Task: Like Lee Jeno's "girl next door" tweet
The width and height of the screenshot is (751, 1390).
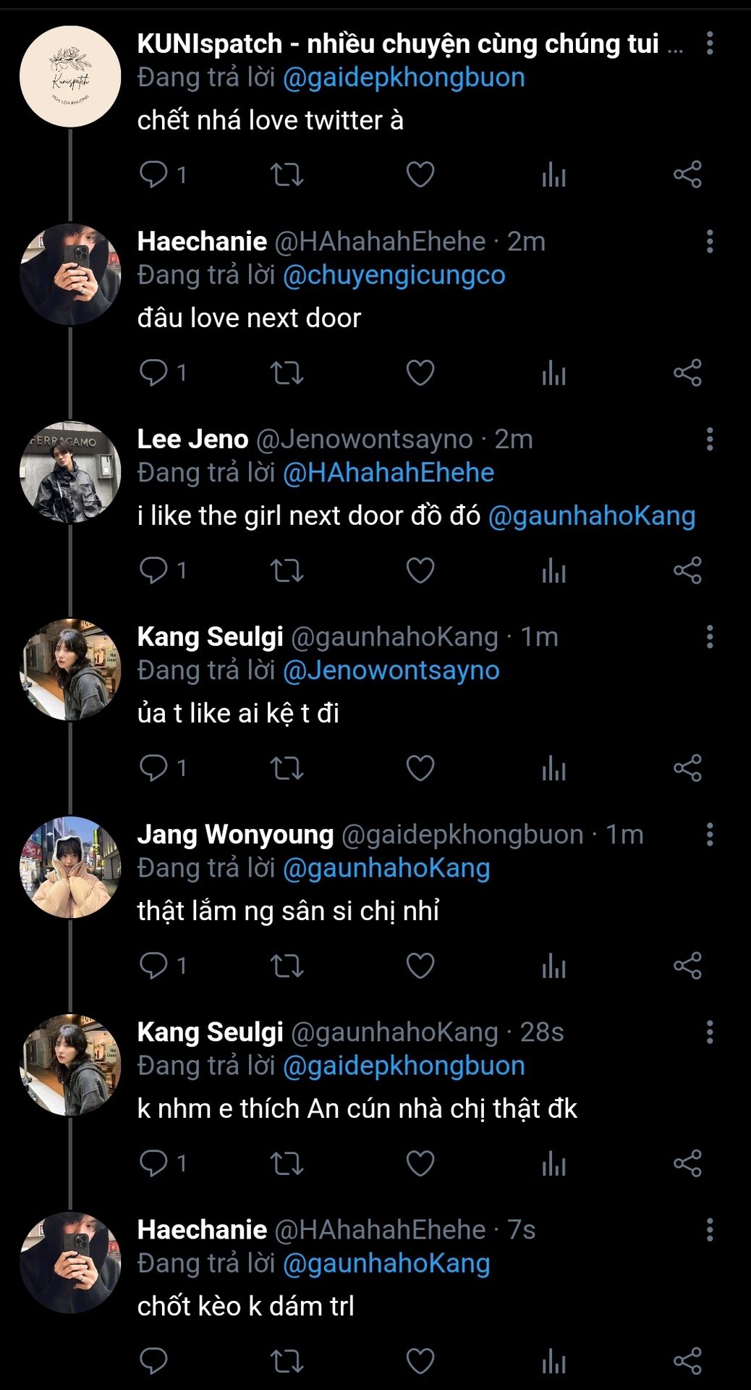Action: [420, 570]
